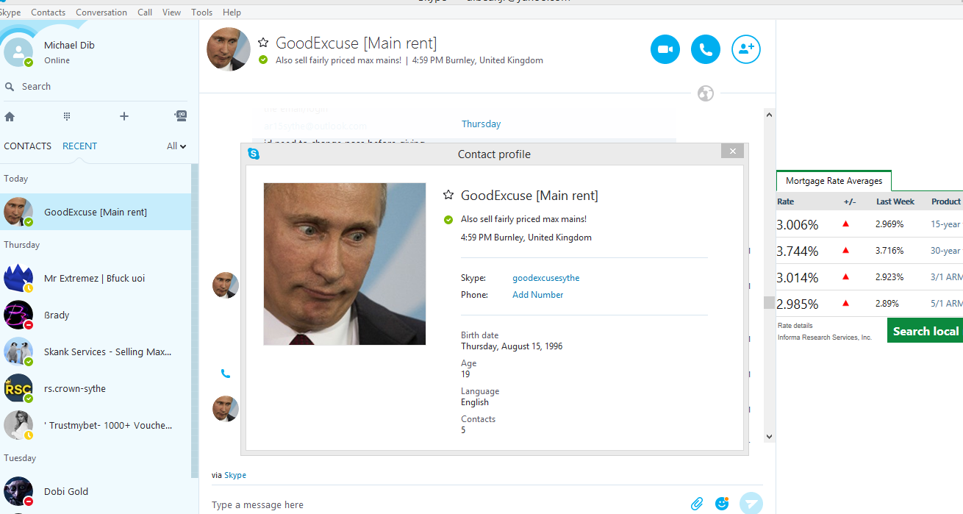963x514 pixels.
Task: Click the chat scrollbar thumb
Action: [769, 302]
